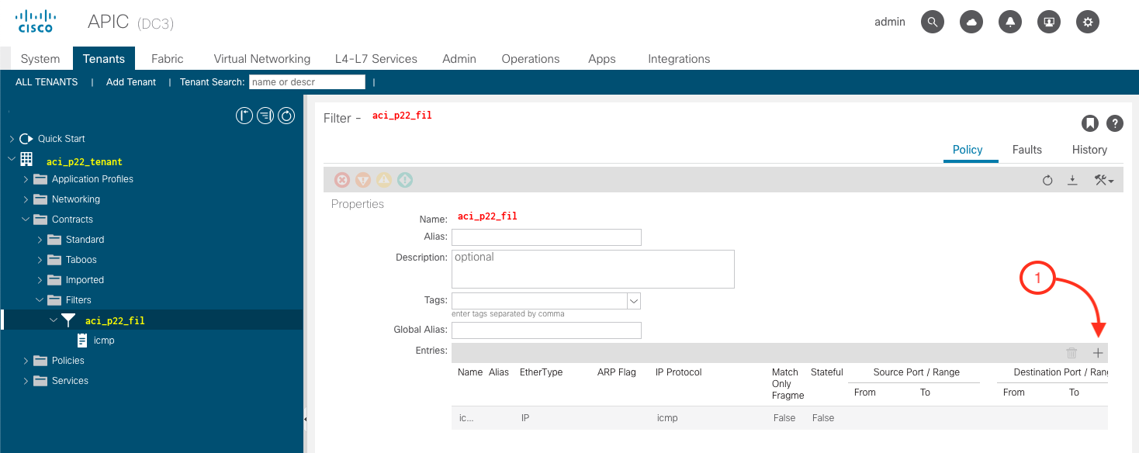Open the Tags combo box arrow
The height and width of the screenshot is (453, 1139).
click(x=634, y=301)
